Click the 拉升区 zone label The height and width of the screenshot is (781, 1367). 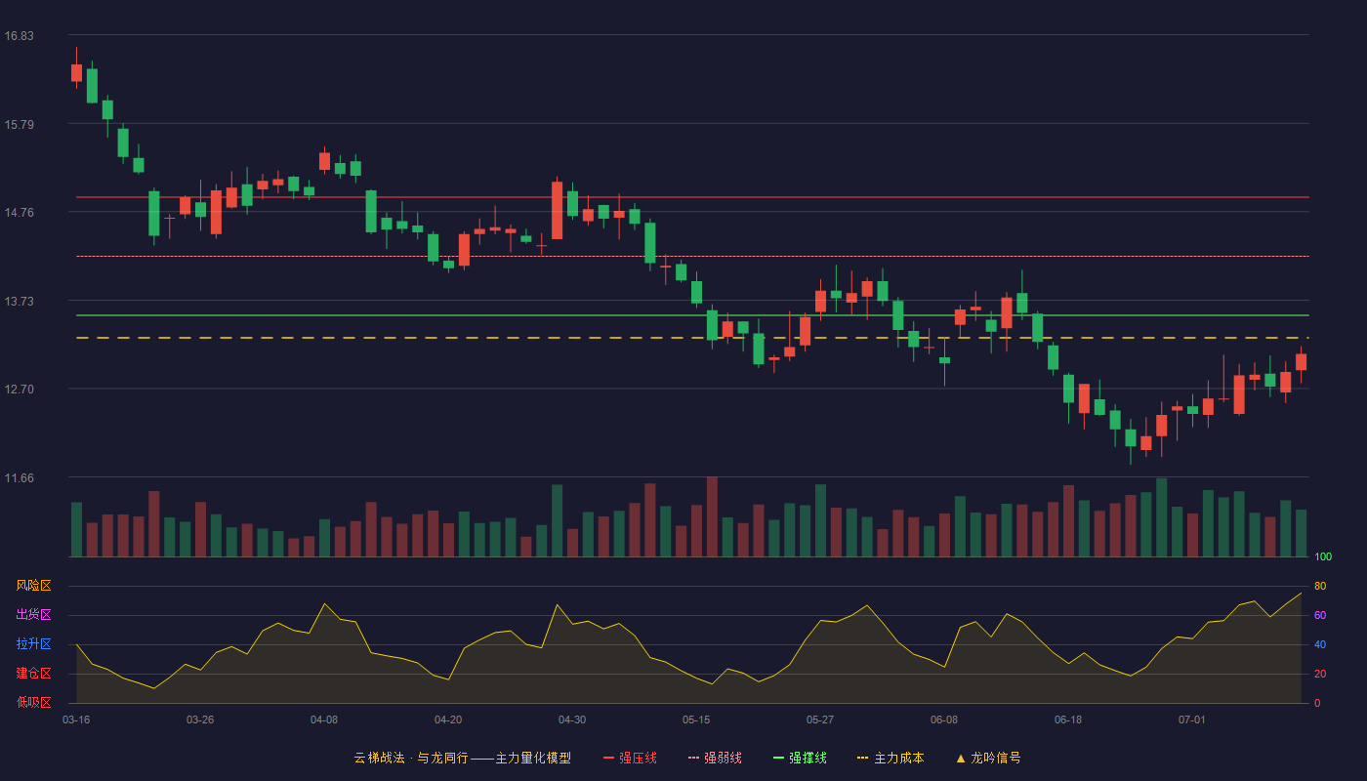(x=33, y=644)
